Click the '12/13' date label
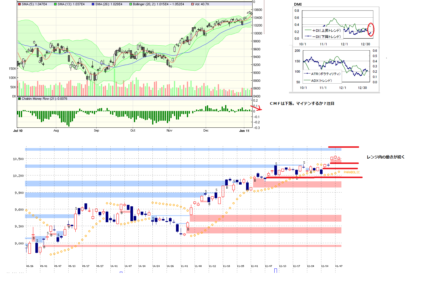 coord(283,266)
